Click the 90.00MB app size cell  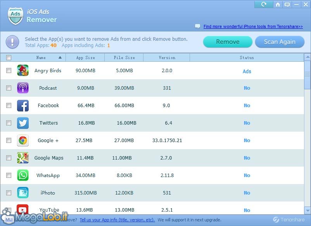pyautogui.click(x=85, y=71)
